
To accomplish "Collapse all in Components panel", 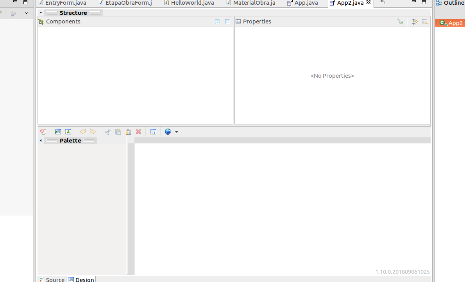I will pos(228,21).
